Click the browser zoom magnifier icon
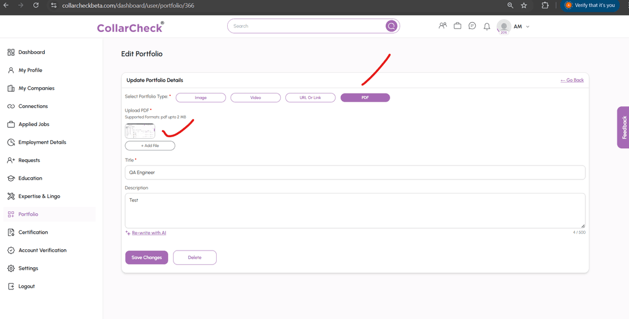This screenshot has height=319, width=629. (x=510, y=5)
